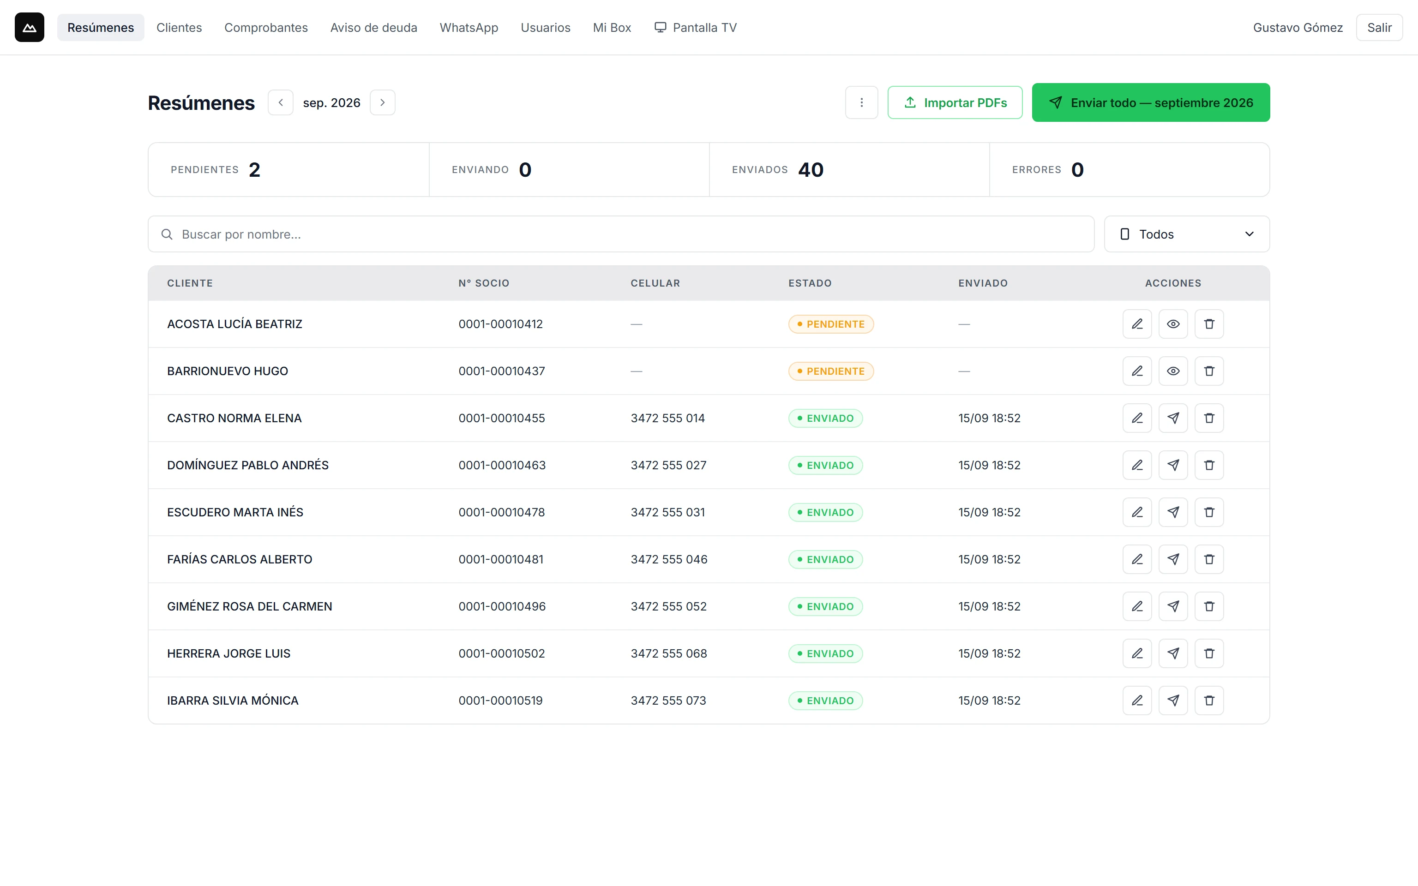
Task: Go to previous month before sep. 2026
Action: [281, 102]
